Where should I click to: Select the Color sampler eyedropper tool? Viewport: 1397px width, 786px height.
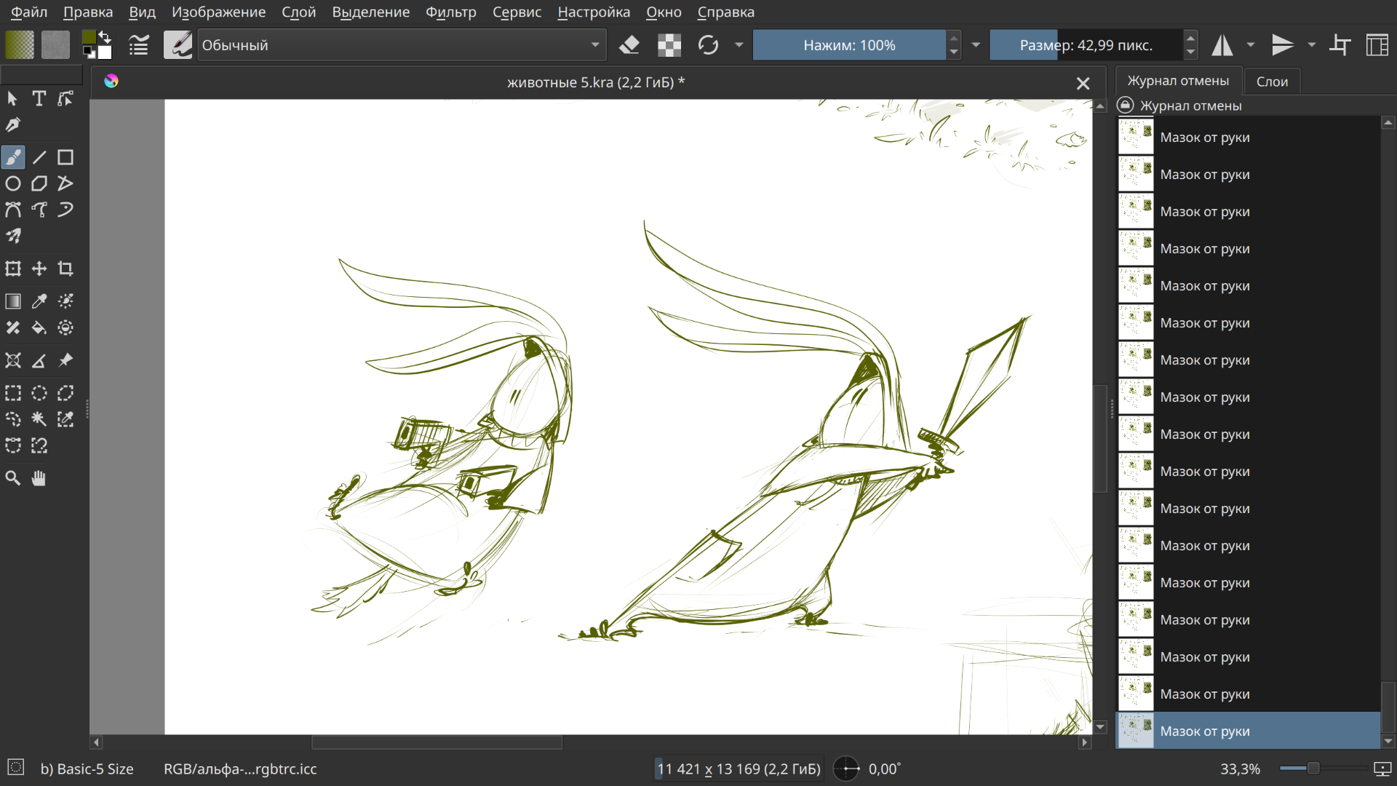pos(39,301)
